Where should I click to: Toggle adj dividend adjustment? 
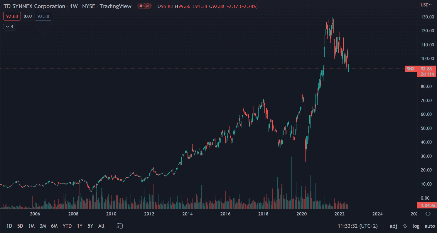(x=393, y=226)
